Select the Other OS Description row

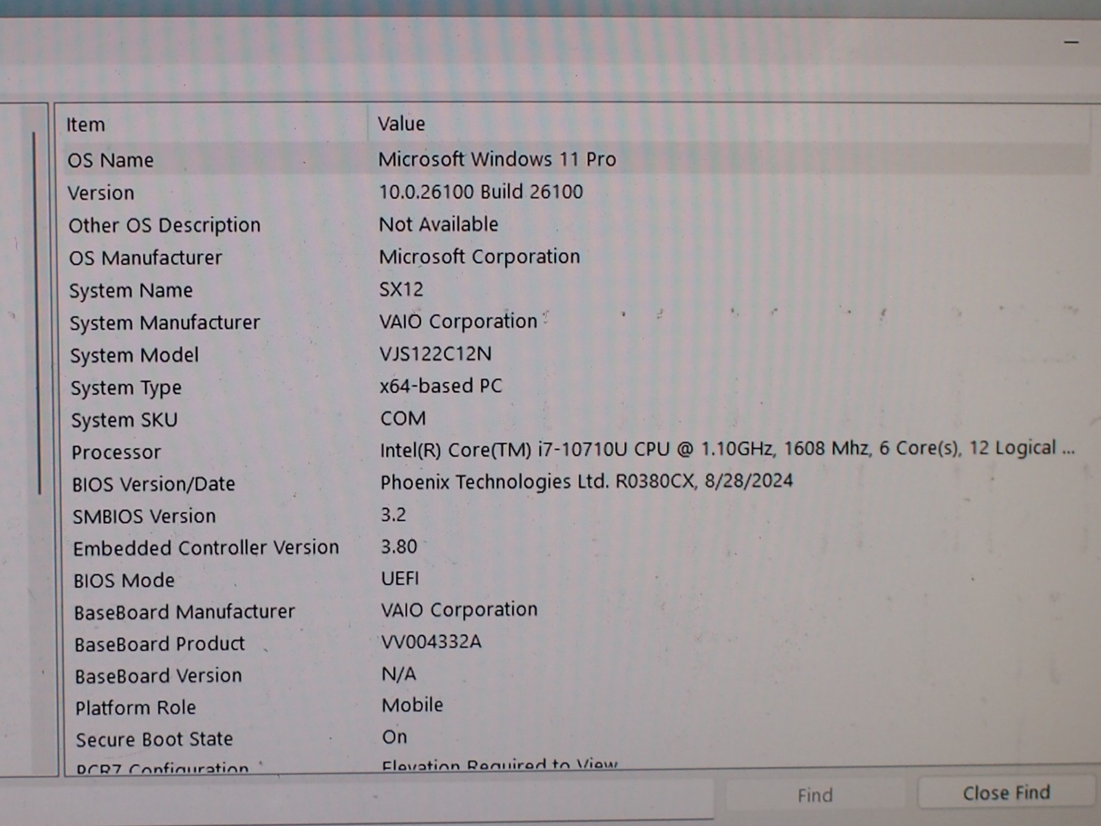tap(577, 225)
